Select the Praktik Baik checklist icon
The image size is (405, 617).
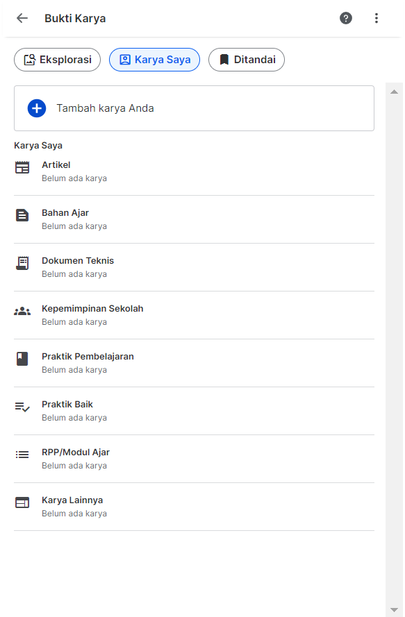click(22, 407)
